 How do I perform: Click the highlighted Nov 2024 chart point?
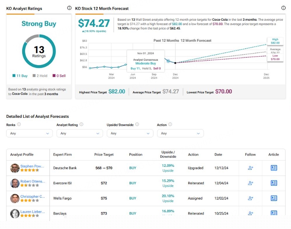168,61
